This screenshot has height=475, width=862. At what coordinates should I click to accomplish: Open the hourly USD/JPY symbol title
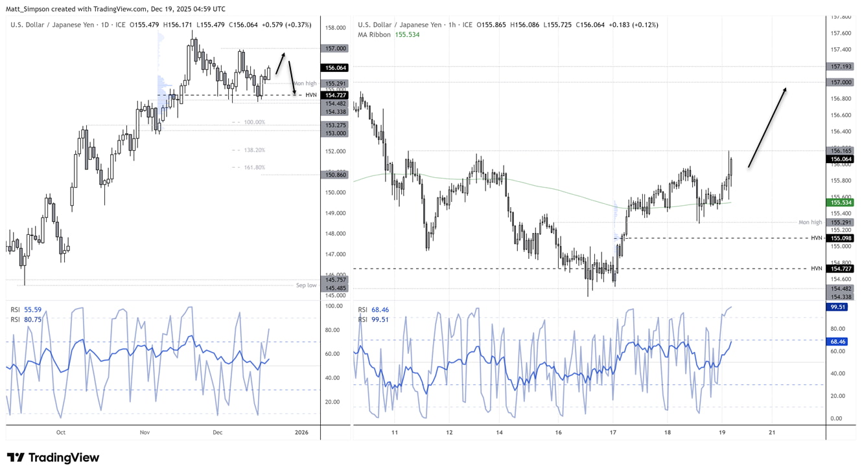tap(416, 25)
